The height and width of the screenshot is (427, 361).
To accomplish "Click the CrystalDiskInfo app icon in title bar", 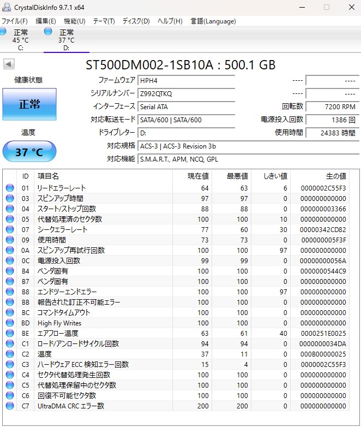I will pyautogui.click(x=6, y=7).
